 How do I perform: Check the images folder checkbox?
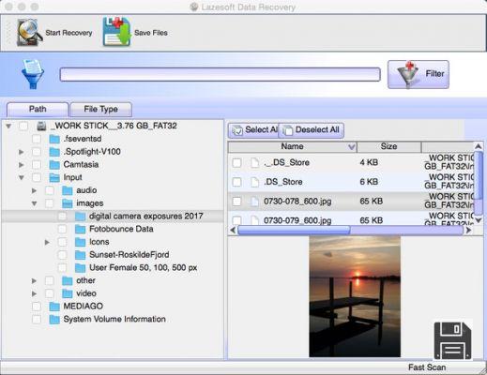click(50, 203)
